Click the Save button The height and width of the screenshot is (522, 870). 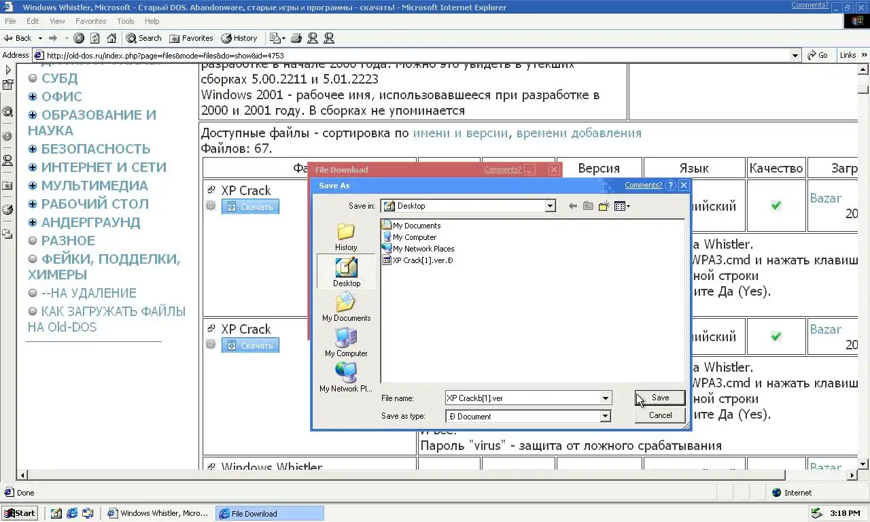click(x=660, y=398)
